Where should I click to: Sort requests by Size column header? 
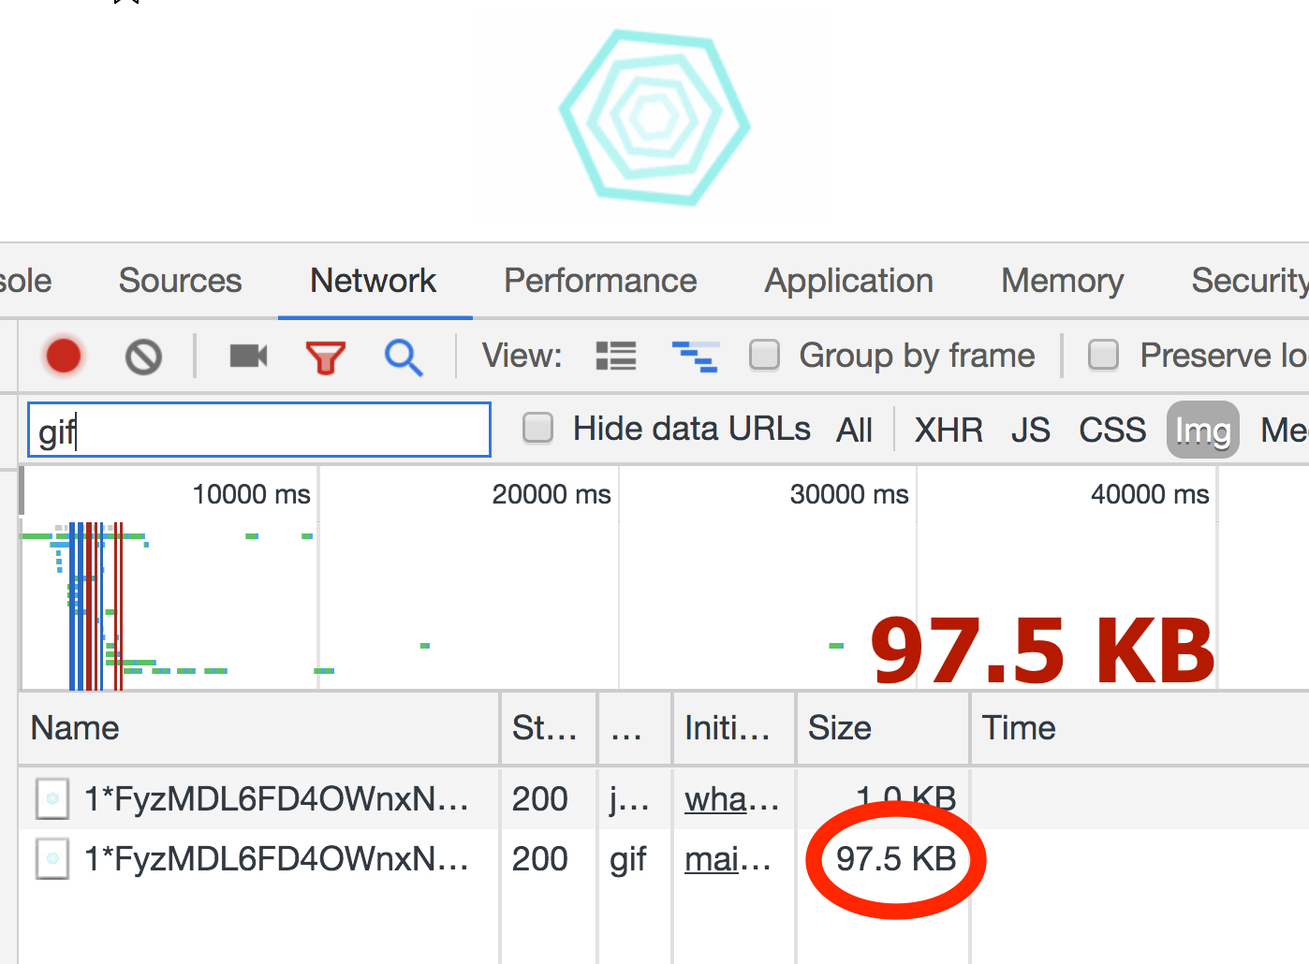840,728
